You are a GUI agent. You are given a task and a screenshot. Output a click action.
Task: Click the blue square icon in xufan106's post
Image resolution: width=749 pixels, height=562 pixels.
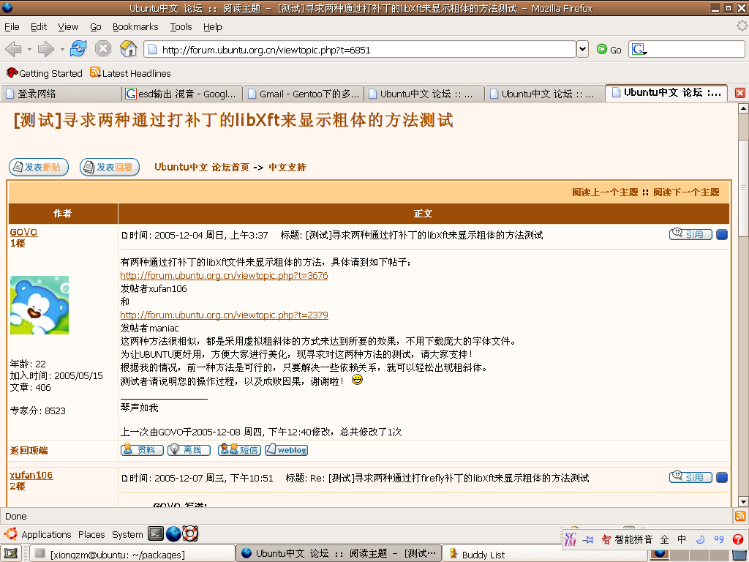click(722, 477)
